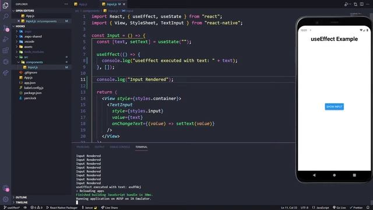Click the minimap at the editor's top right
373x210 pixels.
click(356, 14)
